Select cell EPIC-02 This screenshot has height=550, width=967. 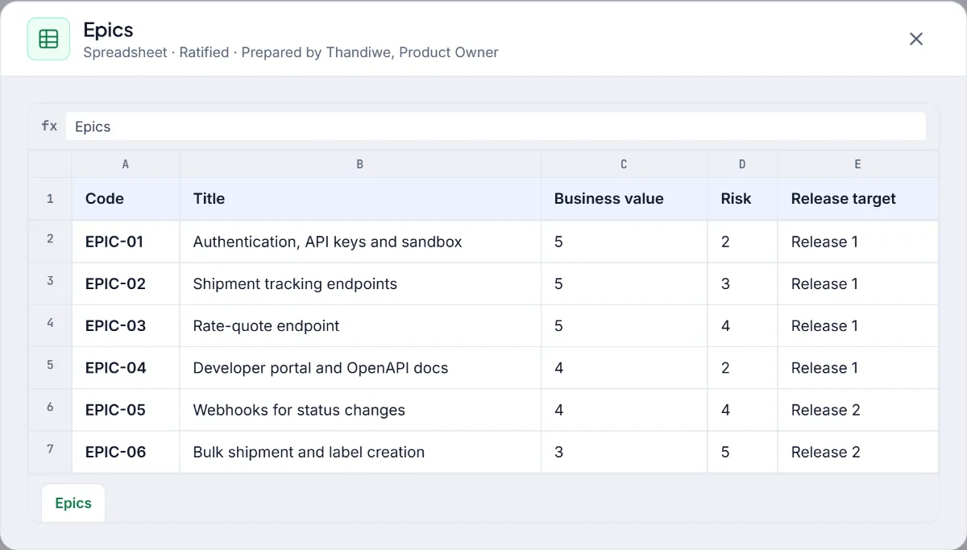pos(126,283)
